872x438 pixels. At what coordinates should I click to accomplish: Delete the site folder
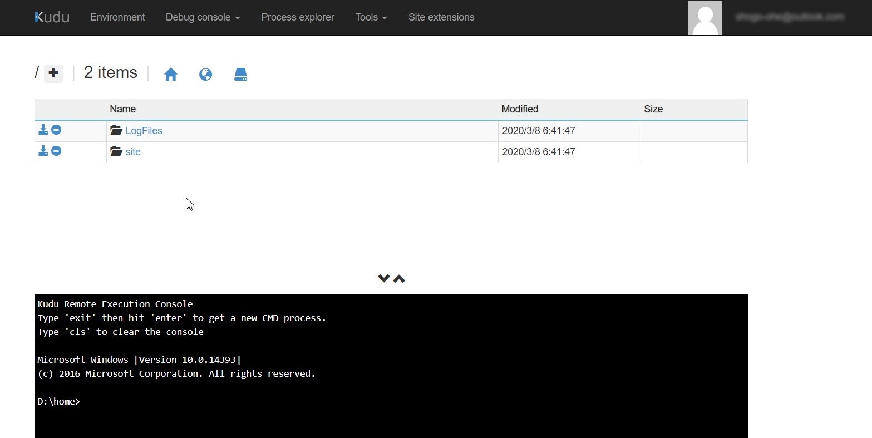coord(56,150)
